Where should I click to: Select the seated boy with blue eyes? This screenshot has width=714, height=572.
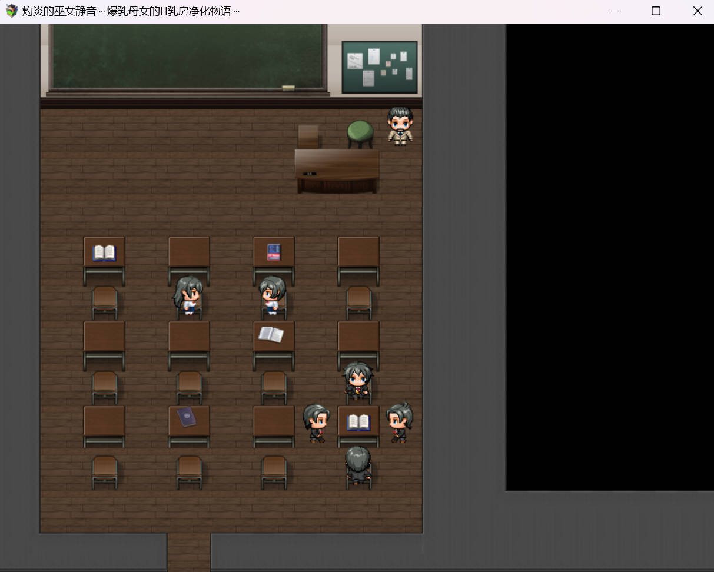pyautogui.click(x=358, y=380)
